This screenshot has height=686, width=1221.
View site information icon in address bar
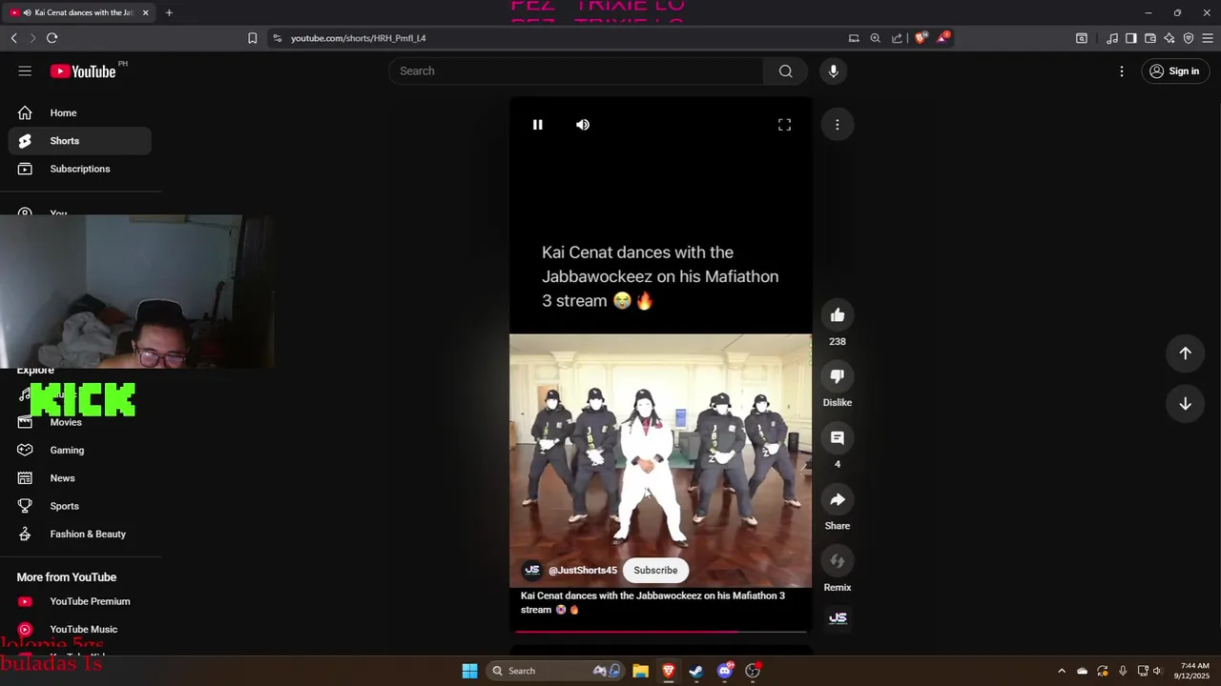(277, 38)
